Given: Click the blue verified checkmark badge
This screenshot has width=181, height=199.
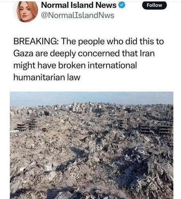Looking at the screenshot, I should pos(122,5).
